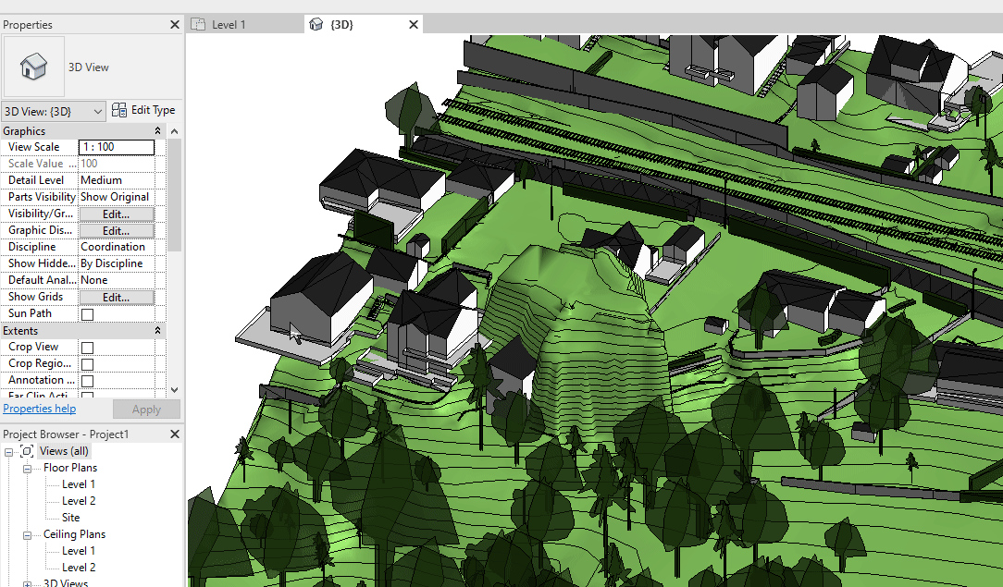Collapse the Views (all) tree node
Screen dimensions: 1003x587
click(9, 452)
